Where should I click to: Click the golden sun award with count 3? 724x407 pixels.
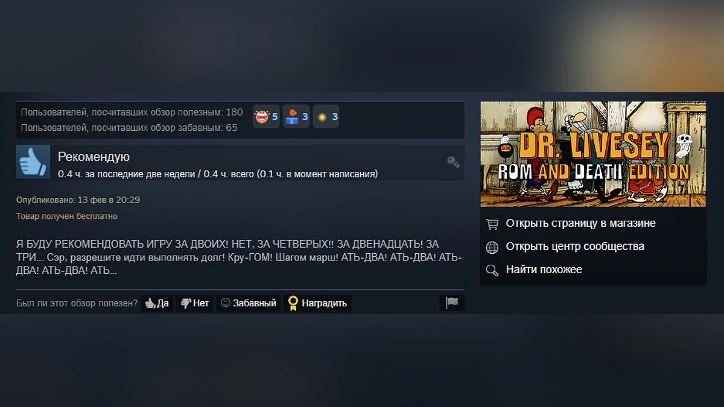(x=326, y=116)
